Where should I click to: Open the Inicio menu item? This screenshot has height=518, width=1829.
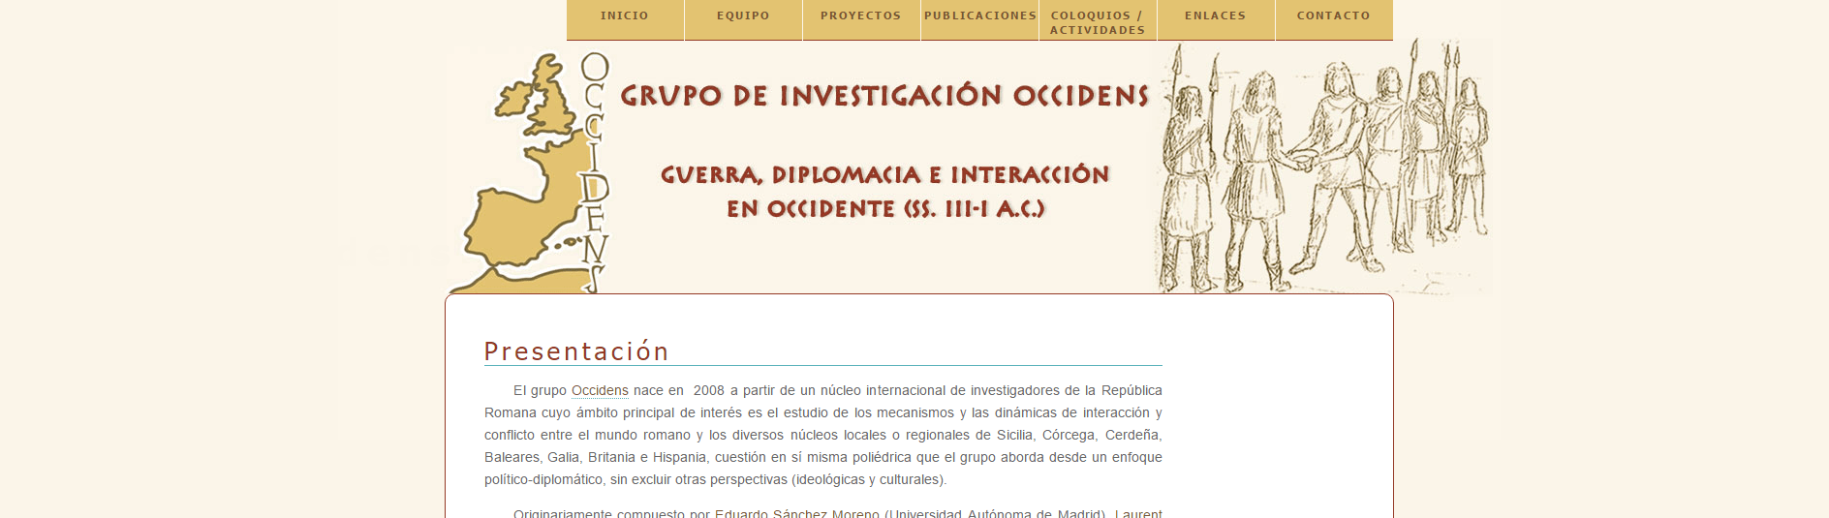coord(625,16)
